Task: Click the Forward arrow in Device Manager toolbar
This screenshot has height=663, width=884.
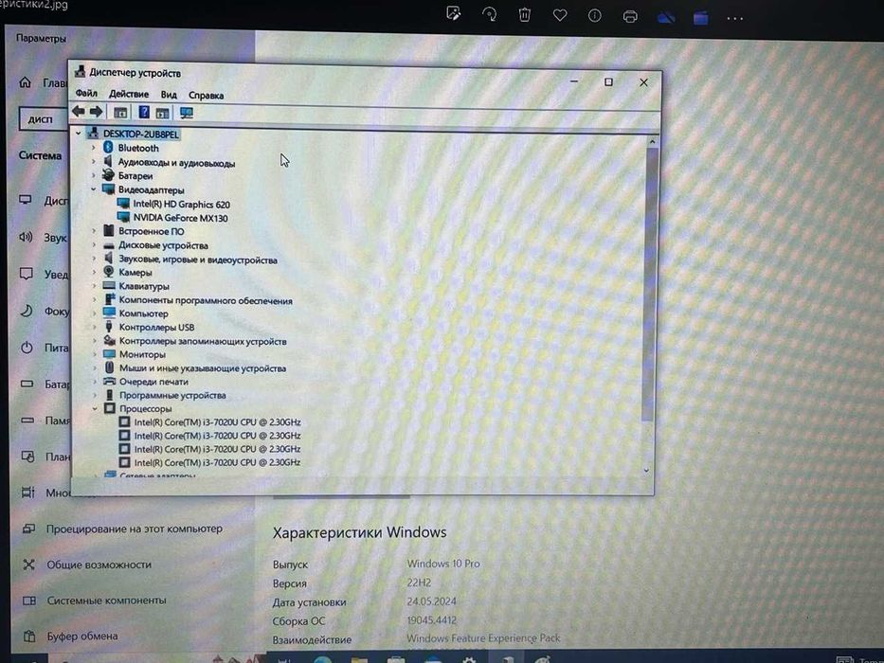Action: [x=97, y=112]
